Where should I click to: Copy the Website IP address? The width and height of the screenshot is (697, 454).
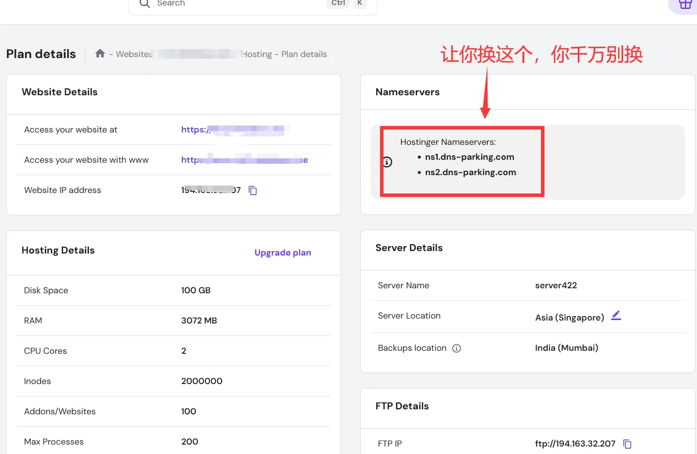[x=253, y=191]
